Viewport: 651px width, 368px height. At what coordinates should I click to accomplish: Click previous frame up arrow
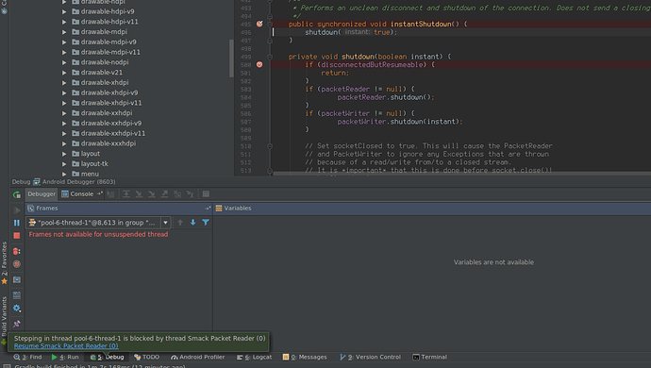[x=180, y=223]
